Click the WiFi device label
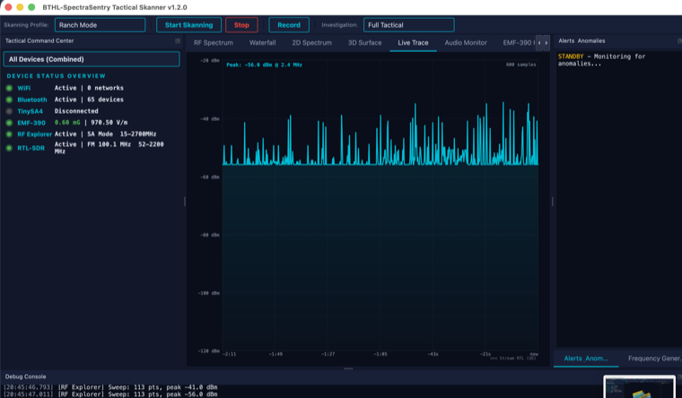Image resolution: width=682 pixels, height=398 pixels. click(x=24, y=88)
